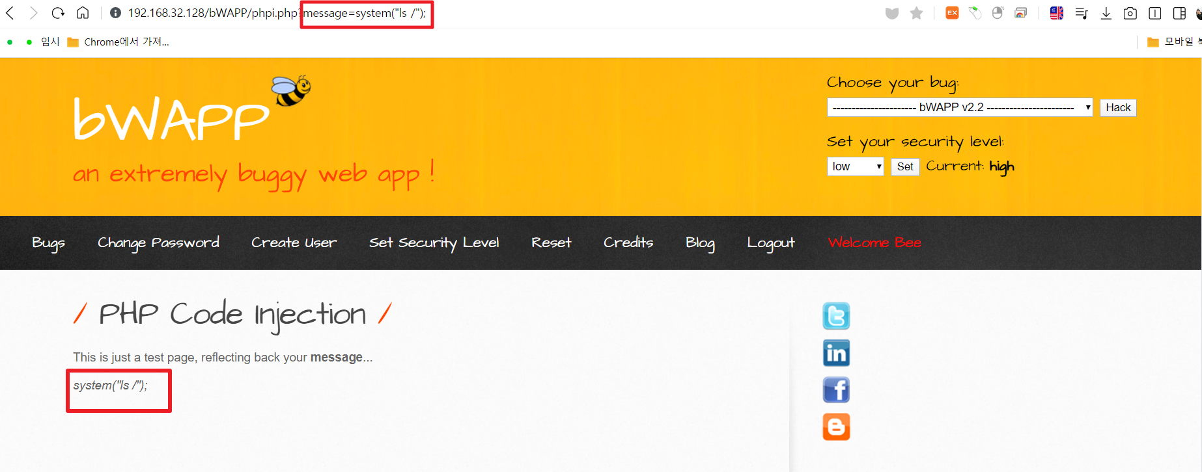The height and width of the screenshot is (472, 1202).
Task: Click the PHP Code Injection heading
Action: [232, 315]
